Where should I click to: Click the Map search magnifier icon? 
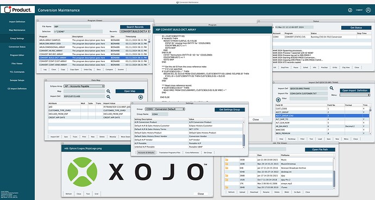108,91
